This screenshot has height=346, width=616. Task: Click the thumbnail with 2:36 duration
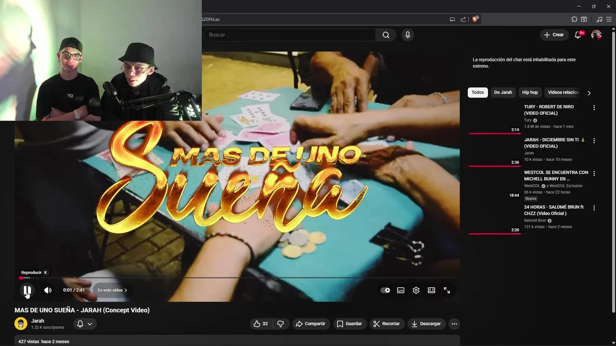(x=494, y=151)
